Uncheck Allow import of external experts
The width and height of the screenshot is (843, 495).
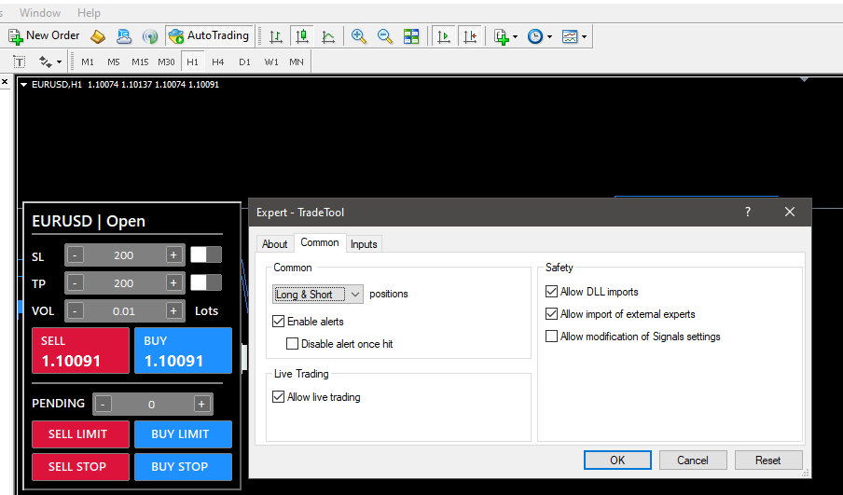(x=551, y=313)
